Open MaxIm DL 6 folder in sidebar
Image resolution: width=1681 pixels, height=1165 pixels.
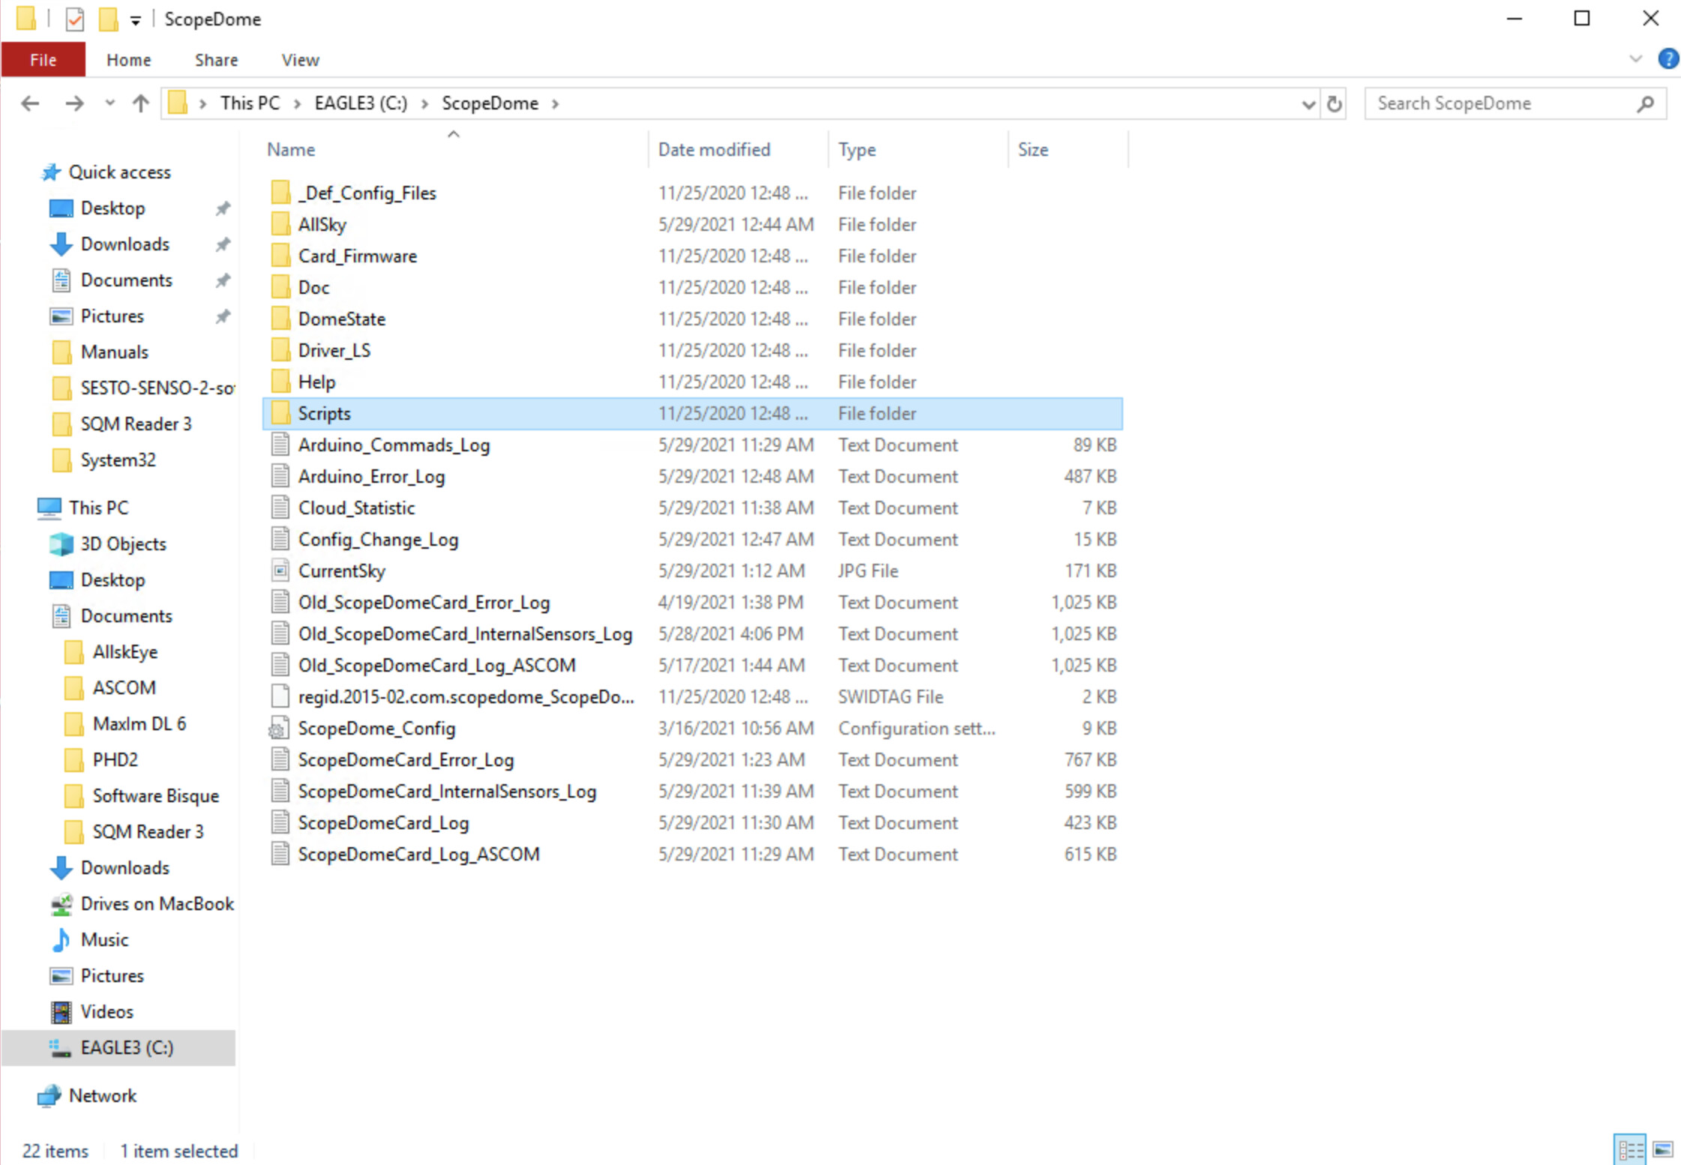[x=139, y=724]
